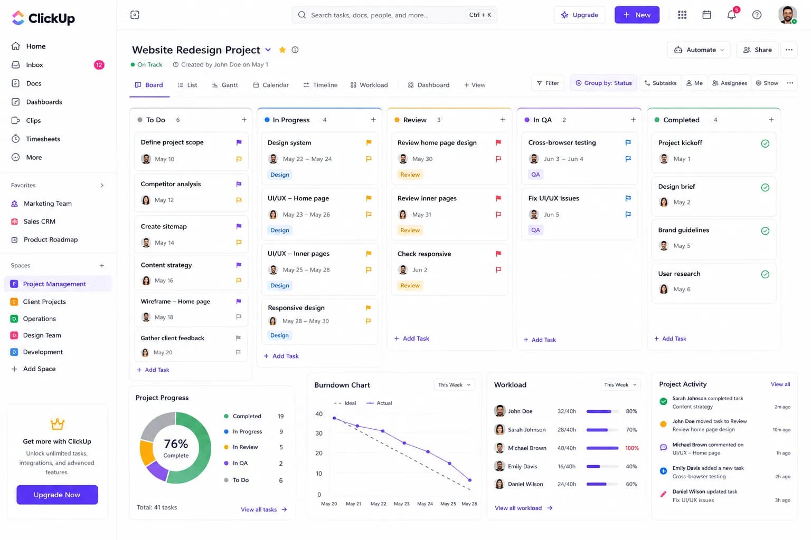Viewport: 811px width, 540px height.
Task: Add task to To Do column header
Action: (244, 120)
